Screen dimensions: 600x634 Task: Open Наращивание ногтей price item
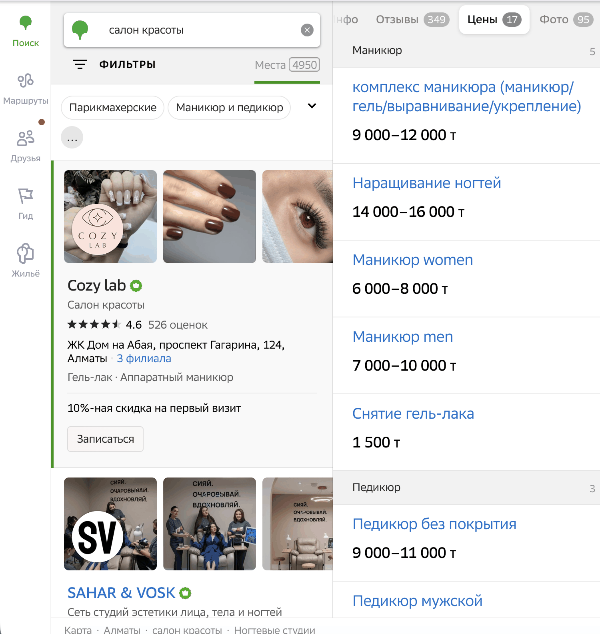pyautogui.click(x=427, y=183)
